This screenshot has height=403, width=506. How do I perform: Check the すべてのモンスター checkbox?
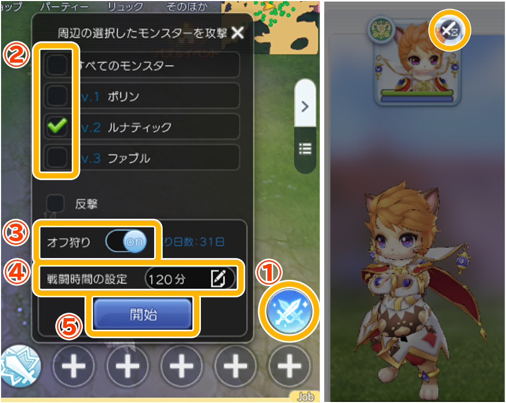[x=57, y=65]
